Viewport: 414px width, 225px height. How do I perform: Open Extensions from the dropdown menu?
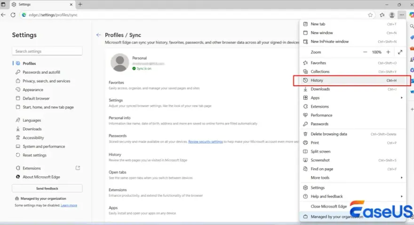click(352, 106)
